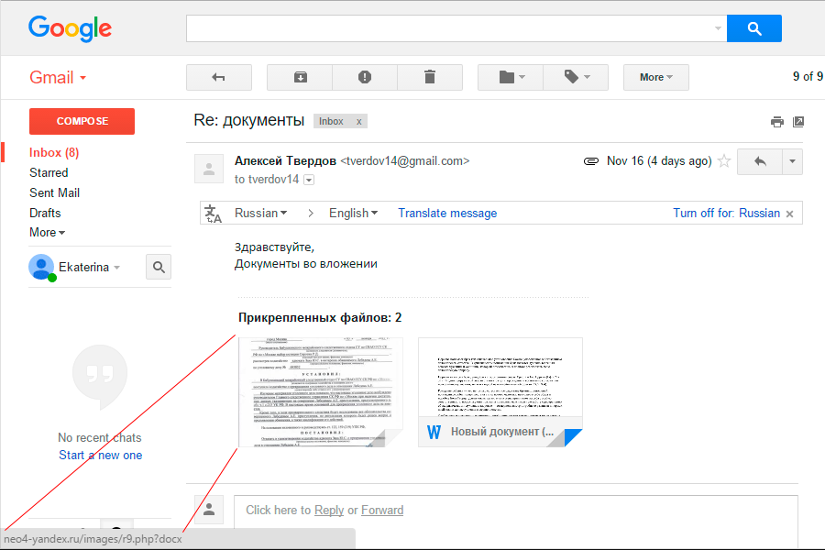Click Word W icon on attachment
The image size is (825, 550).
tap(434, 432)
